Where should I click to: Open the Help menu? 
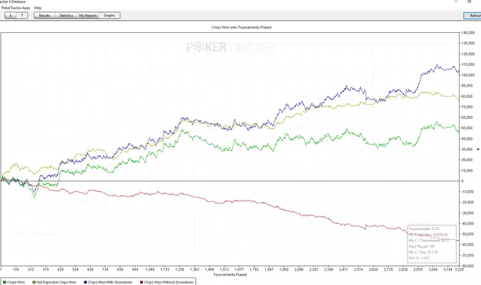(x=38, y=8)
